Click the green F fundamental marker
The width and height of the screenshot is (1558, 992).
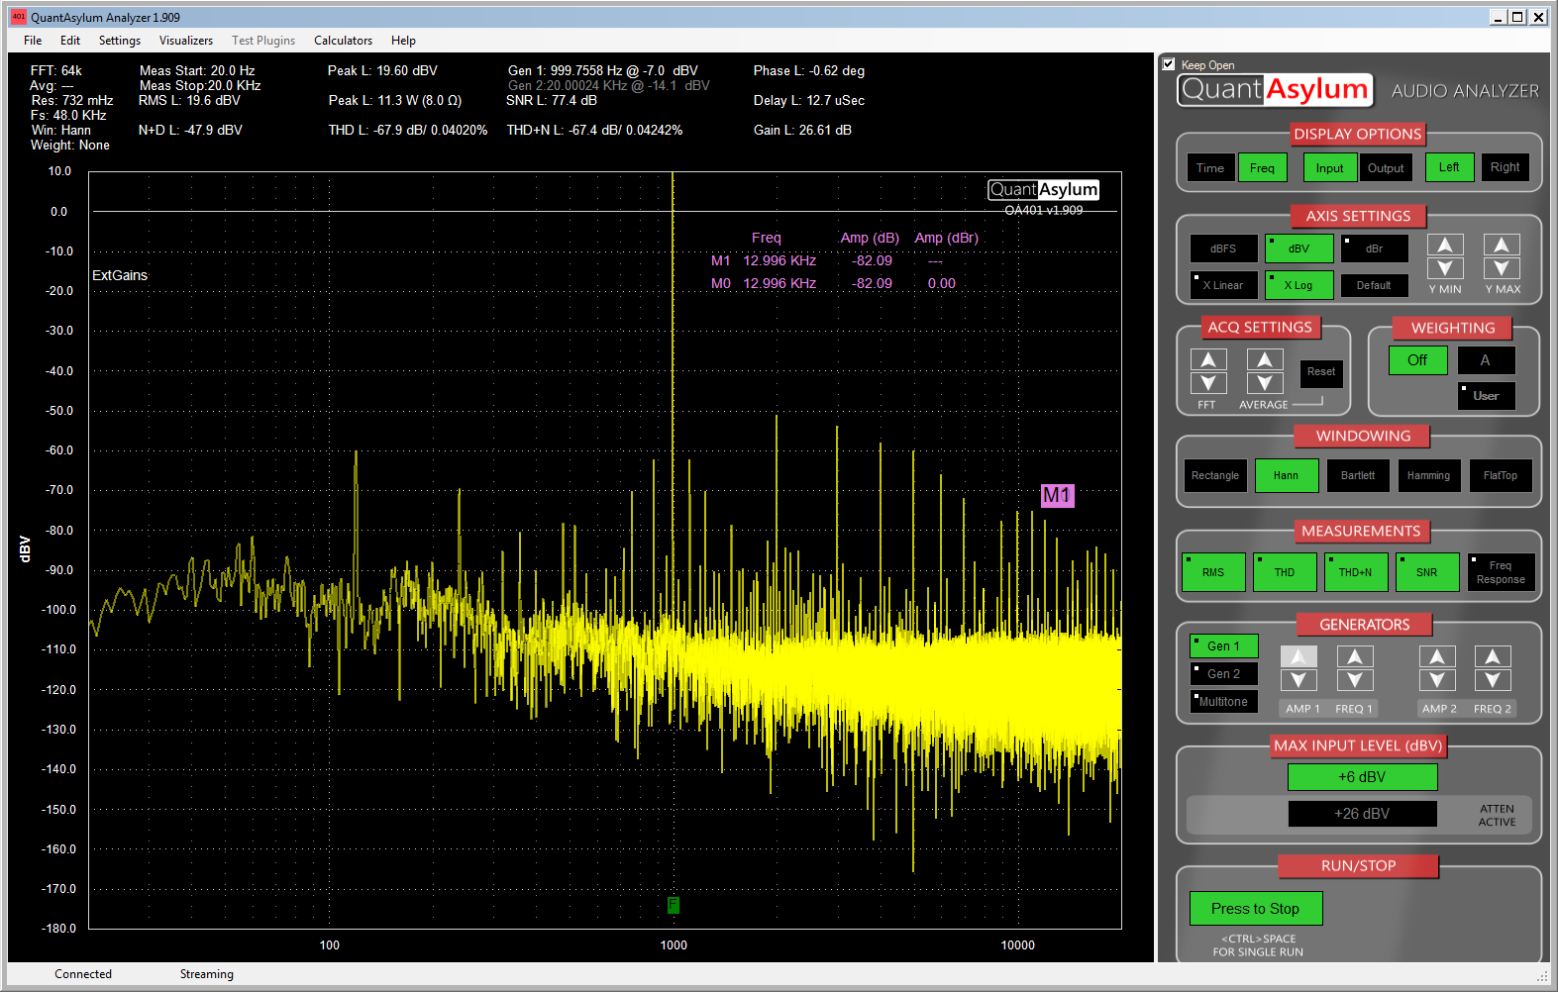673,905
